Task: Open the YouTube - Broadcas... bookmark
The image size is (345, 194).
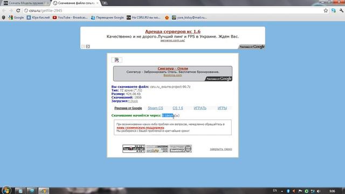Action: coord(70,17)
